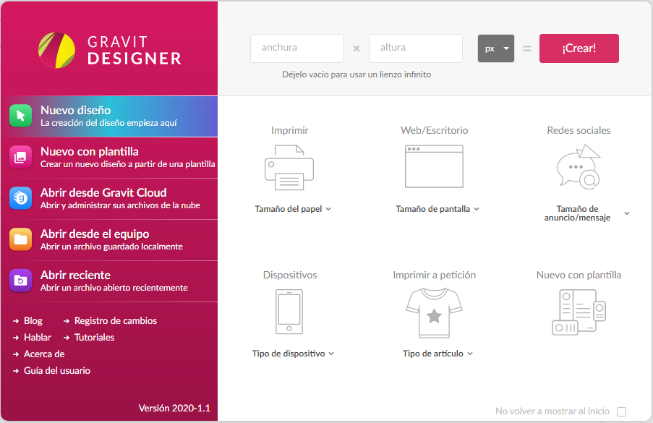Click the ¡Crear! button
The height and width of the screenshot is (423, 653).
[579, 48]
